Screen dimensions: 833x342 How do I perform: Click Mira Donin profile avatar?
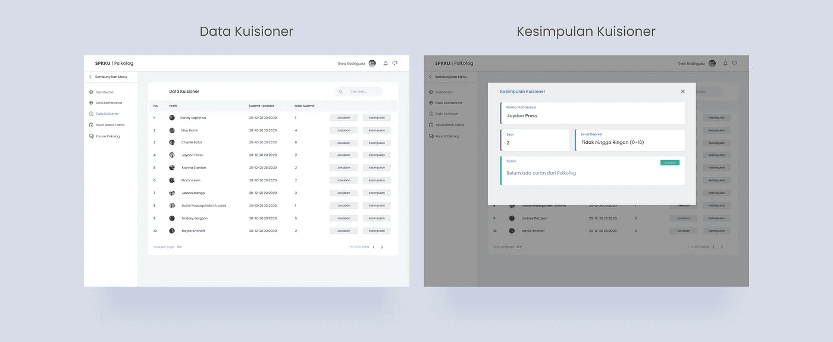(172, 130)
